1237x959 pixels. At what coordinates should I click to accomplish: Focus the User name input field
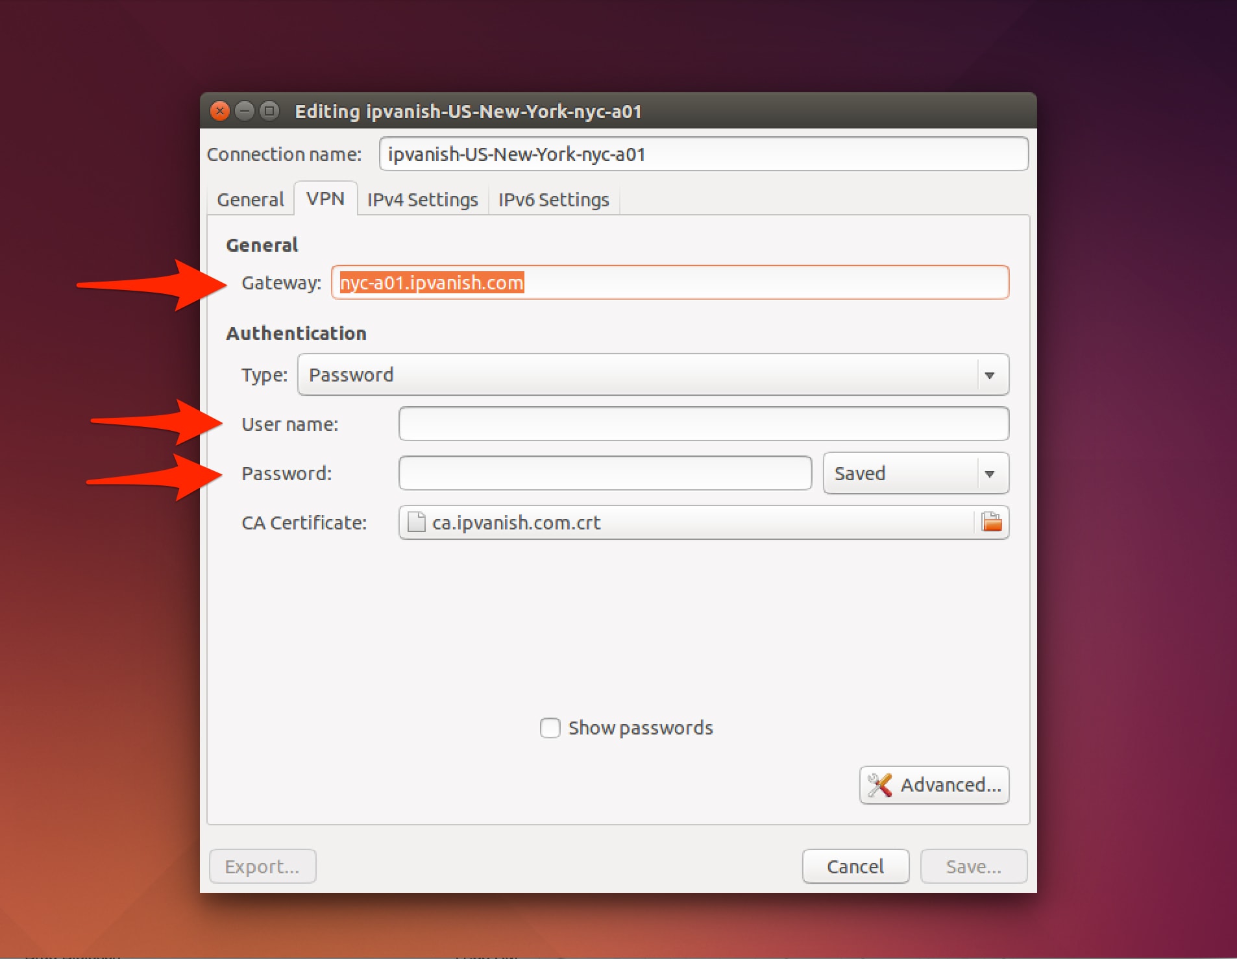(703, 424)
